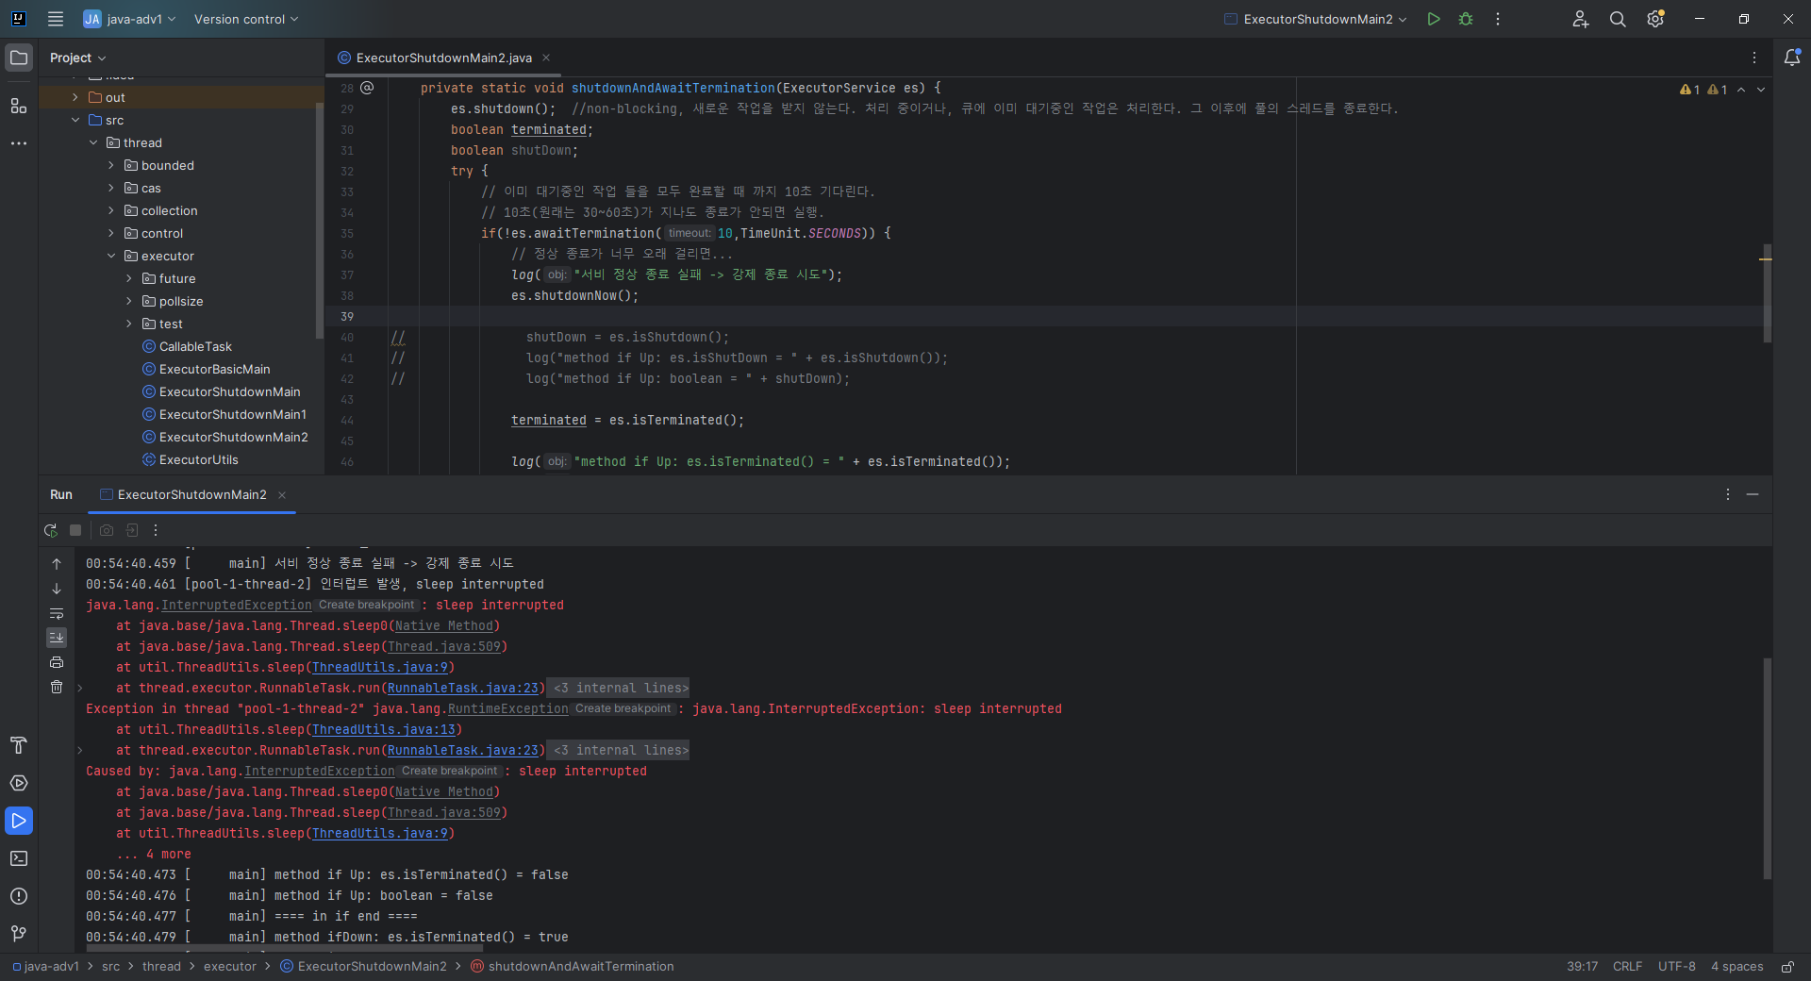Open more run actions in title bar
Screen dimensions: 1811x981
pos(1498,19)
